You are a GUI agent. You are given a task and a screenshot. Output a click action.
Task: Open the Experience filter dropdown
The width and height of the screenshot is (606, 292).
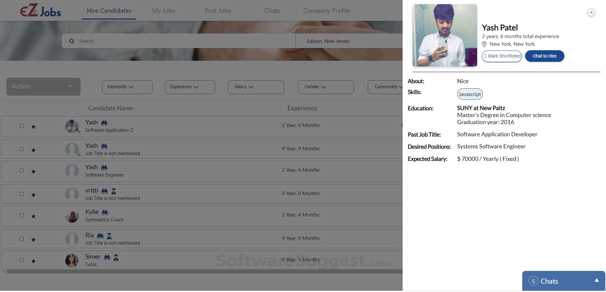click(190, 87)
